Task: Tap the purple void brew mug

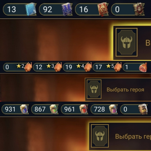Action: pyautogui.click(x=113, y=109)
